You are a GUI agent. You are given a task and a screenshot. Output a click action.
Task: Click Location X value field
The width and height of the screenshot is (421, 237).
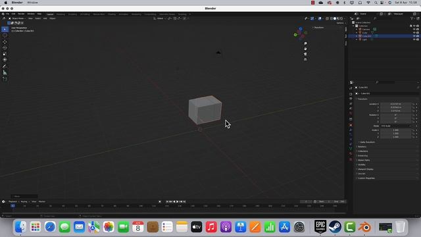(396, 104)
